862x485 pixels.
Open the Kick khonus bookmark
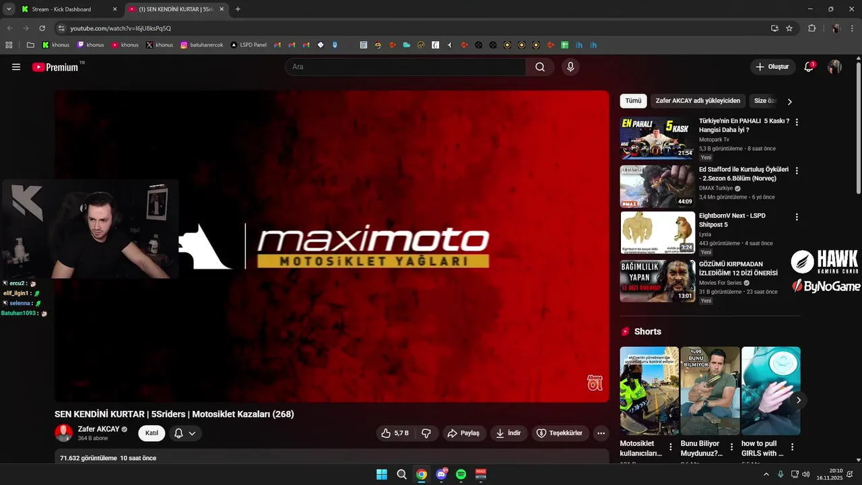tap(56, 45)
